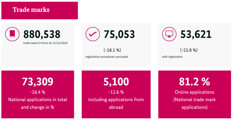Select the with registration label
Screen dimensions: 232x120
click(172, 57)
